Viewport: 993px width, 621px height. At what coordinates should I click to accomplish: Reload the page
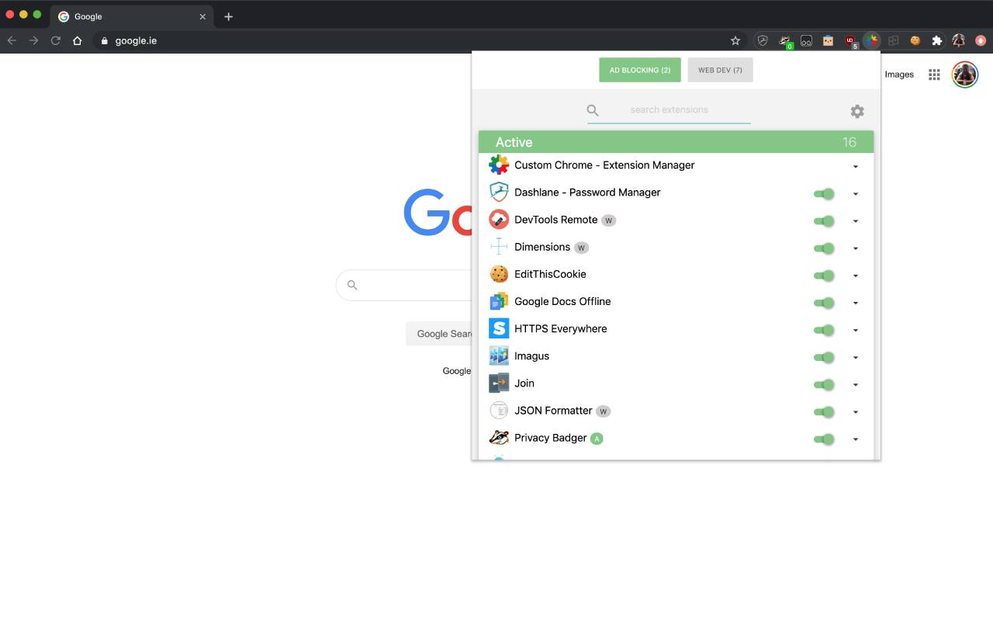click(x=55, y=40)
